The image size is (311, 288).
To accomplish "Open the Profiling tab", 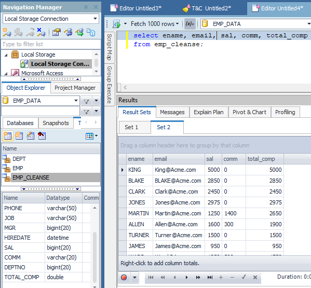I will [x=285, y=112].
